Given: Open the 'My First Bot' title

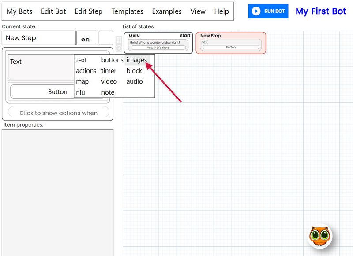Looking at the screenshot, I should pos(321,11).
